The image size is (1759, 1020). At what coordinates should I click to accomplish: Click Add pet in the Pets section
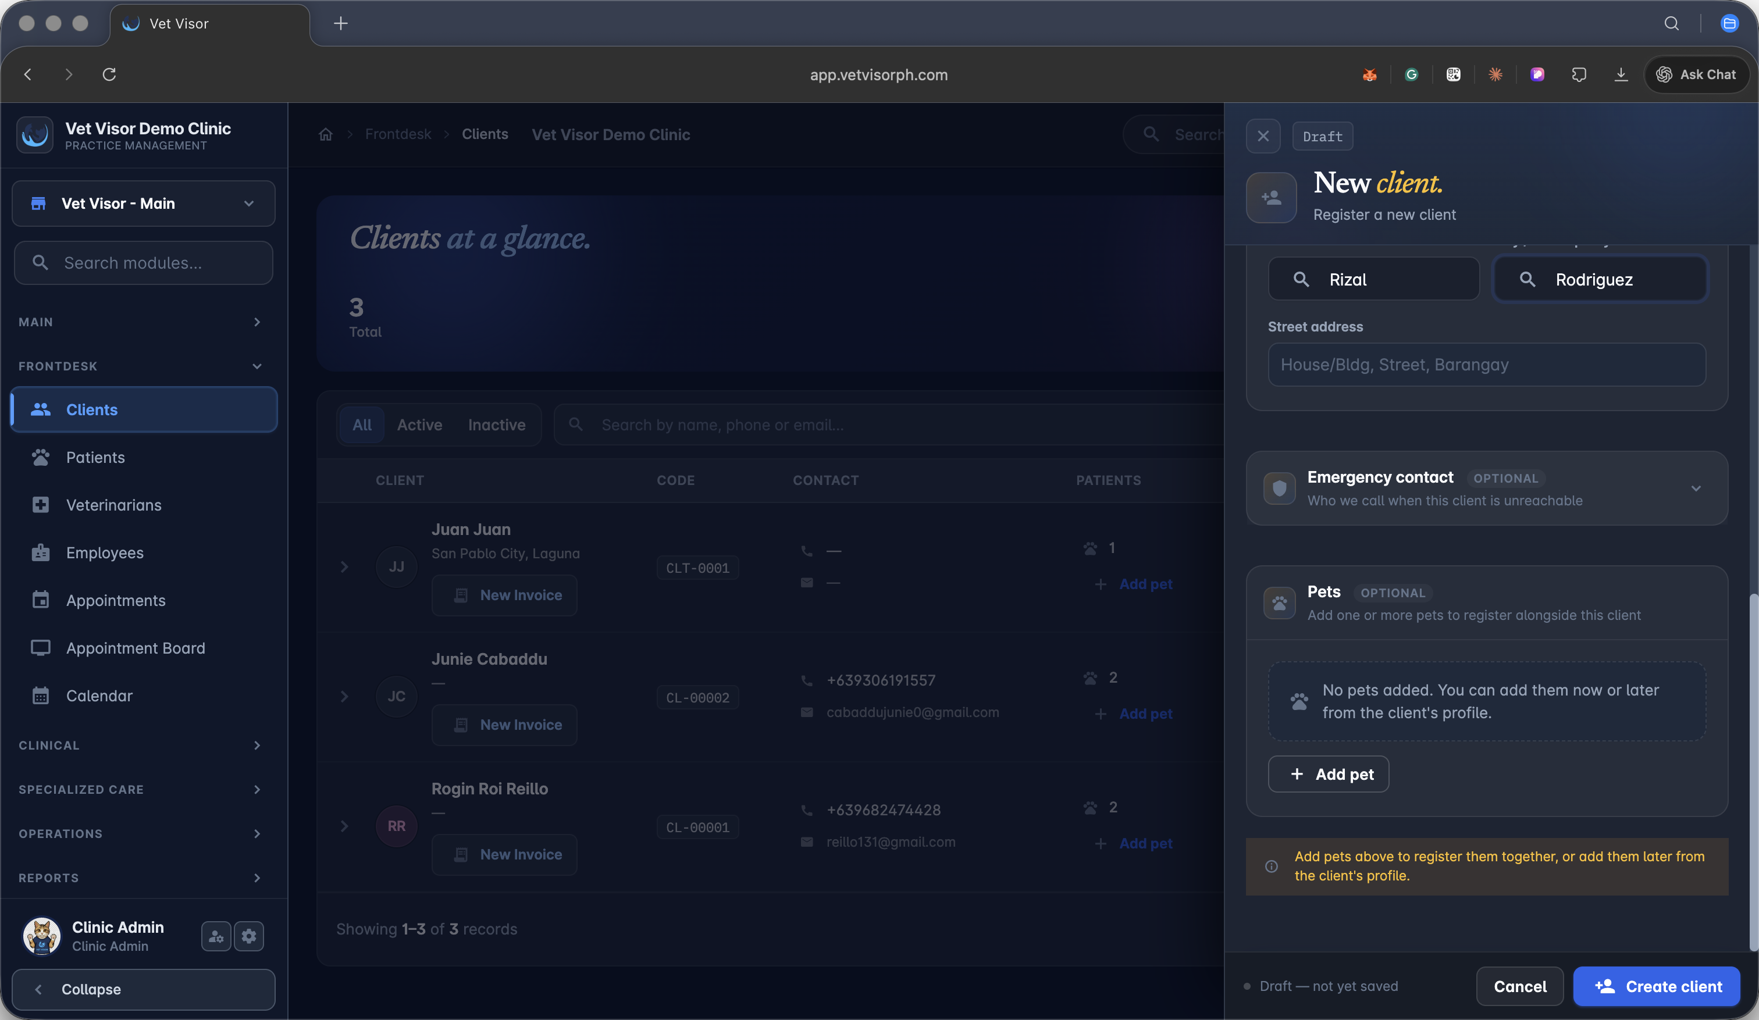(x=1329, y=775)
